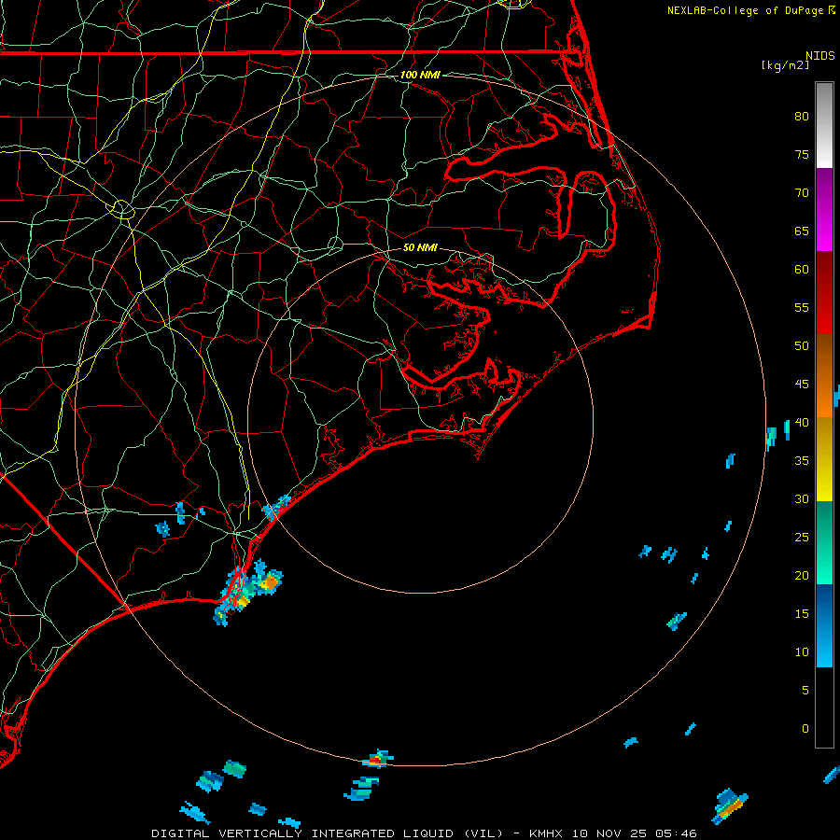Image resolution: width=840 pixels, height=840 pixels.
Task: Click the black bottom segment of the color scale
Action: 824,707
